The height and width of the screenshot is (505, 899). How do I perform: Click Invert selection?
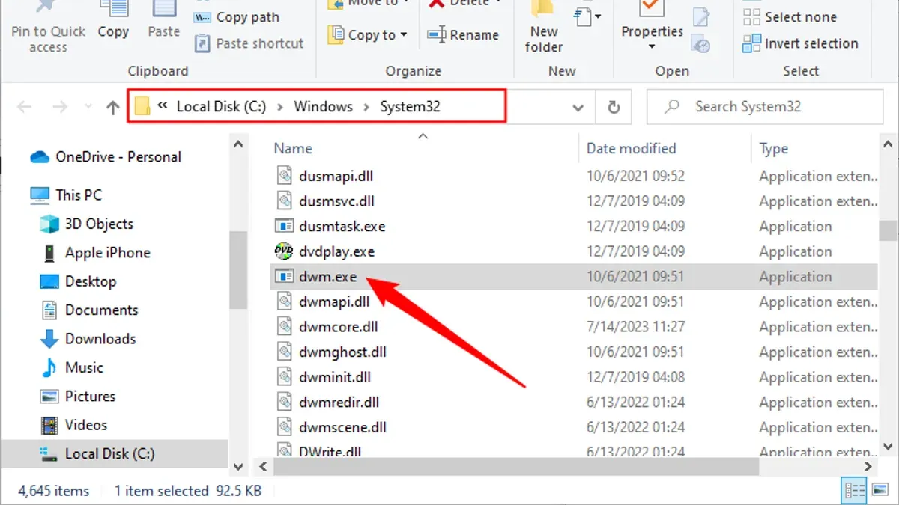pos(800,43)
